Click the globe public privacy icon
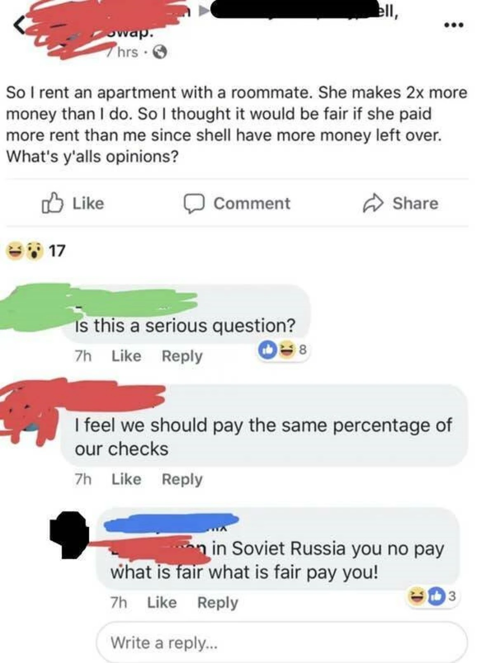Screen dimensions: 495x663 click(160, 52)
